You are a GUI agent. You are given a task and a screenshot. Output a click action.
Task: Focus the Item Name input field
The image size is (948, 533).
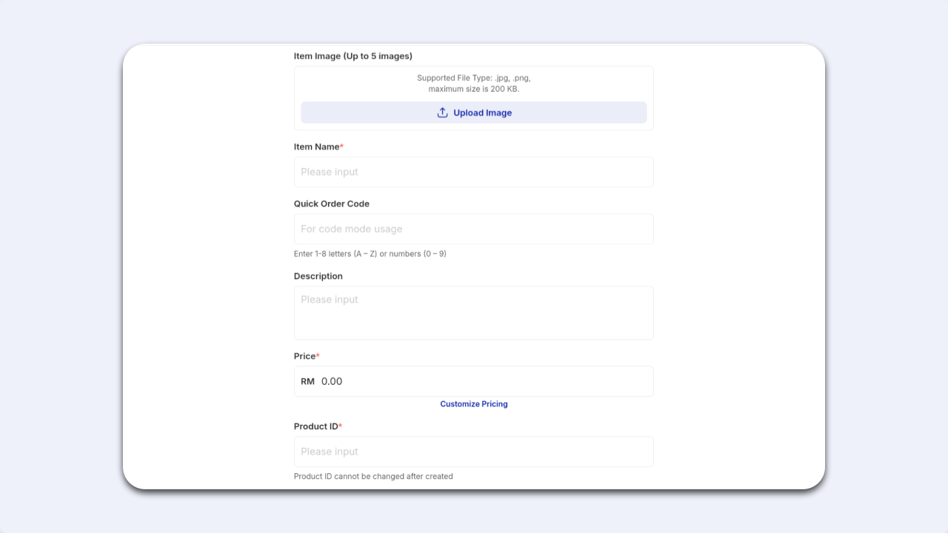coord(474,172)
